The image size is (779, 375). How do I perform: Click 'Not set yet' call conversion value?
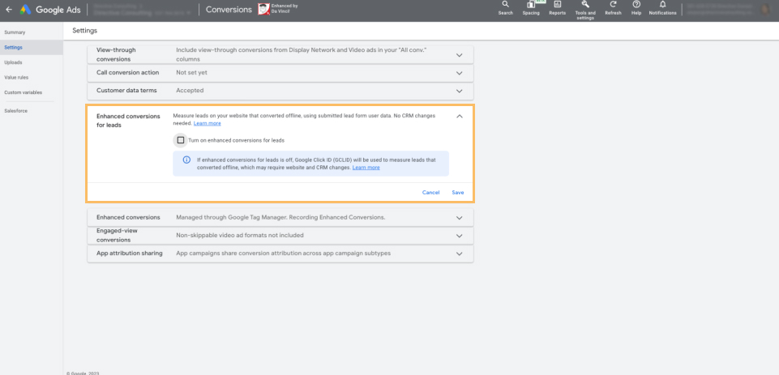click(x=192, y=73)
